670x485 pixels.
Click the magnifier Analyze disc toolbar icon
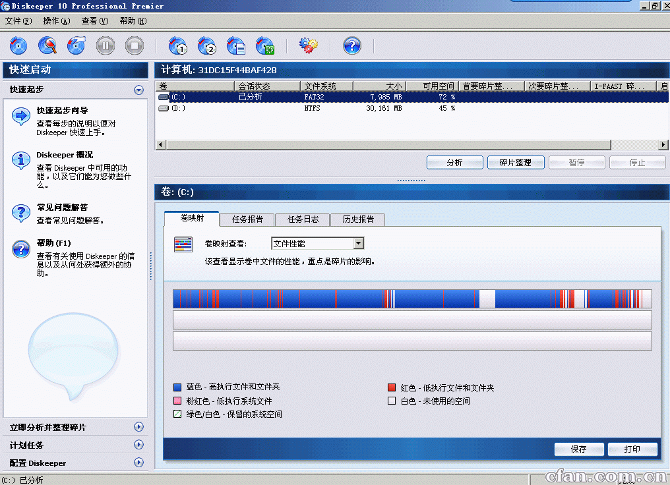pos(47,45)
